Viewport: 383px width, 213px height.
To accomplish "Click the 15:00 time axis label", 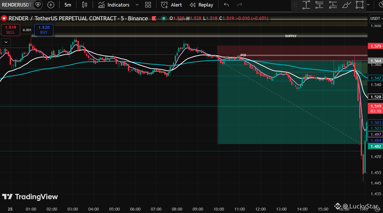I will [x=323, y=209].
